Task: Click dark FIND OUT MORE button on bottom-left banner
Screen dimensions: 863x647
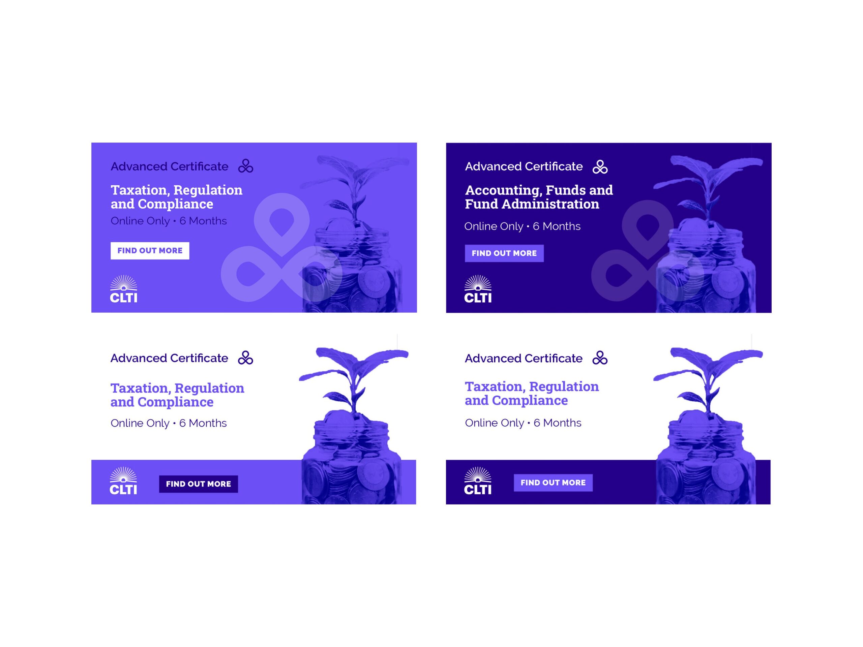Action: click(x=198, y=484)
